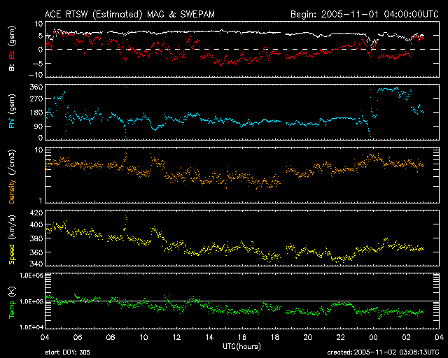Click the cyan 'Phi (gsm)' axis label

tap(12, 112)
